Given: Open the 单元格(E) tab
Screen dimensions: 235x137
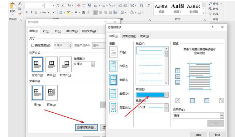Looking at the screenshot, I should click(x=72, y=31).
